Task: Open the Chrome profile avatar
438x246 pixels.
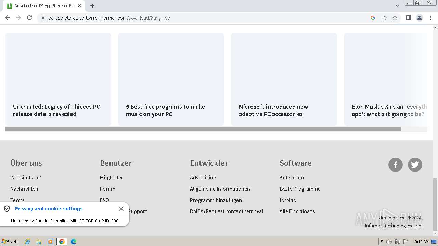Action: pyautogui.click(x=419, y=18)
